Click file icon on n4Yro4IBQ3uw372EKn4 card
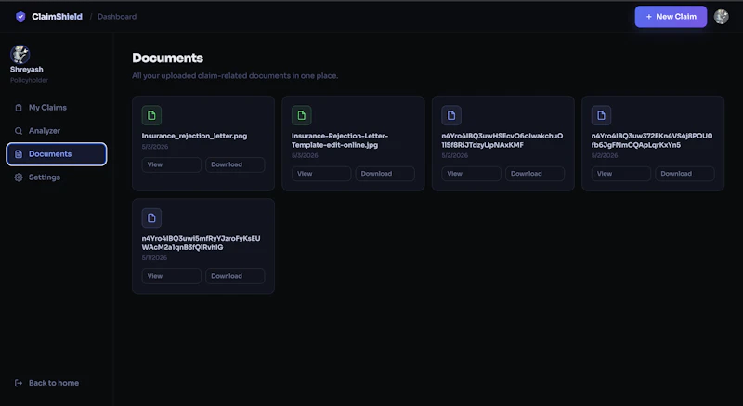 coord(601,115)
